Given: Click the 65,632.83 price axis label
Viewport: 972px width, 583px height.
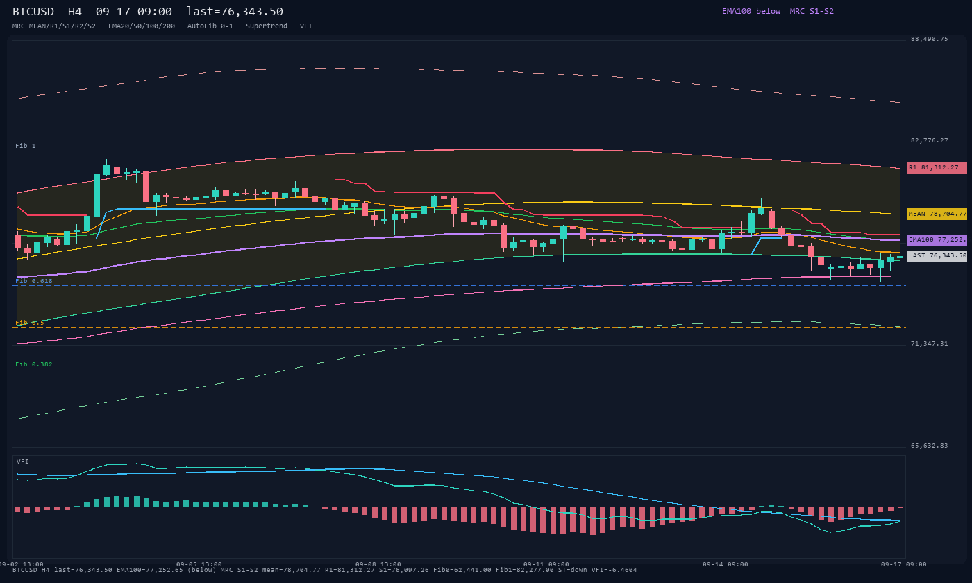Looking at the screenshot, I should pos(930,446).
